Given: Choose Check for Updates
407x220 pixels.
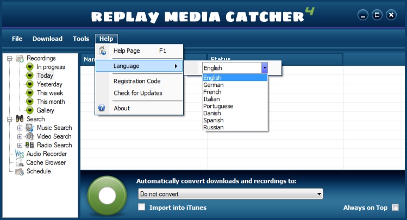Looking at the screenshot, I should point(140,93).
